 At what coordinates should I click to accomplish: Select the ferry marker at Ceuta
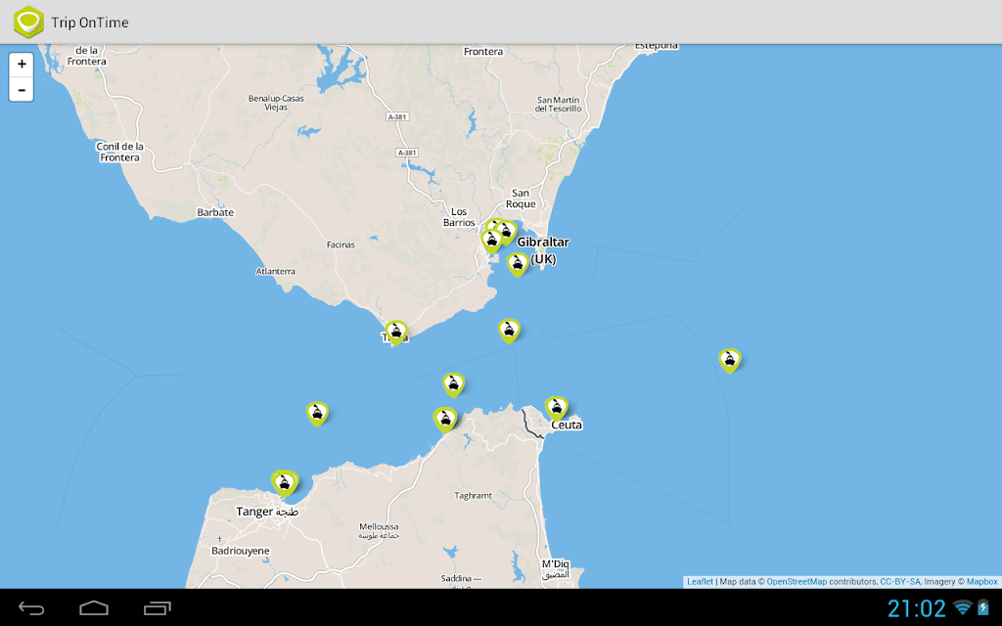(x=557, y=408)
